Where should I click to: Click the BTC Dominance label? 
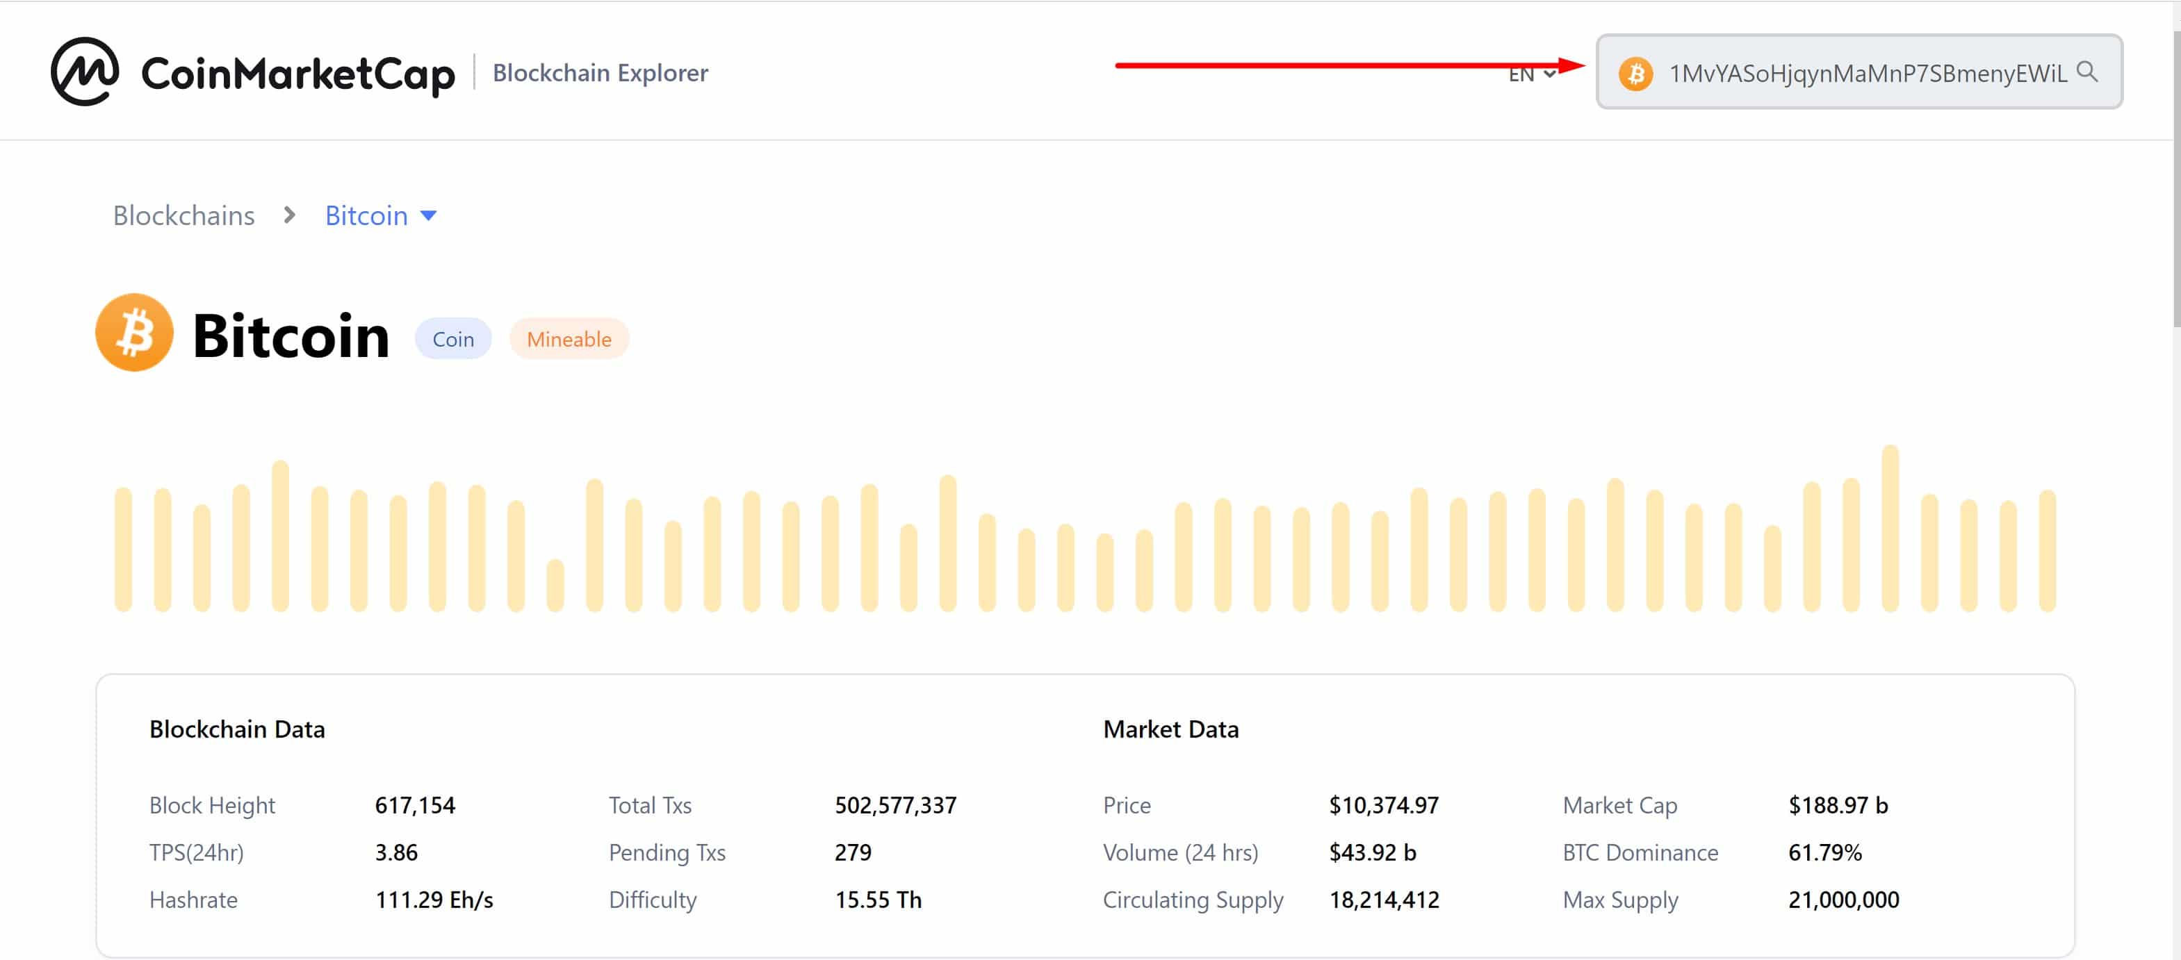click(1640, 852)
